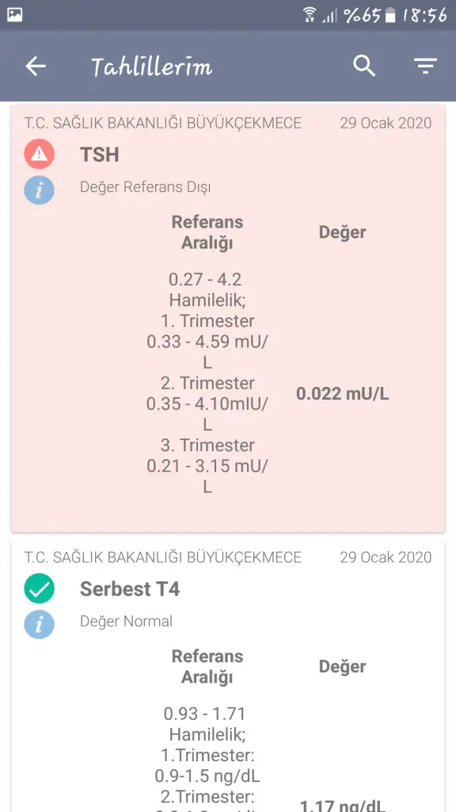This screenshot has width=456, height=812.
Task: Select the Tahlillerim page title
Action: (x=151, y=67)
